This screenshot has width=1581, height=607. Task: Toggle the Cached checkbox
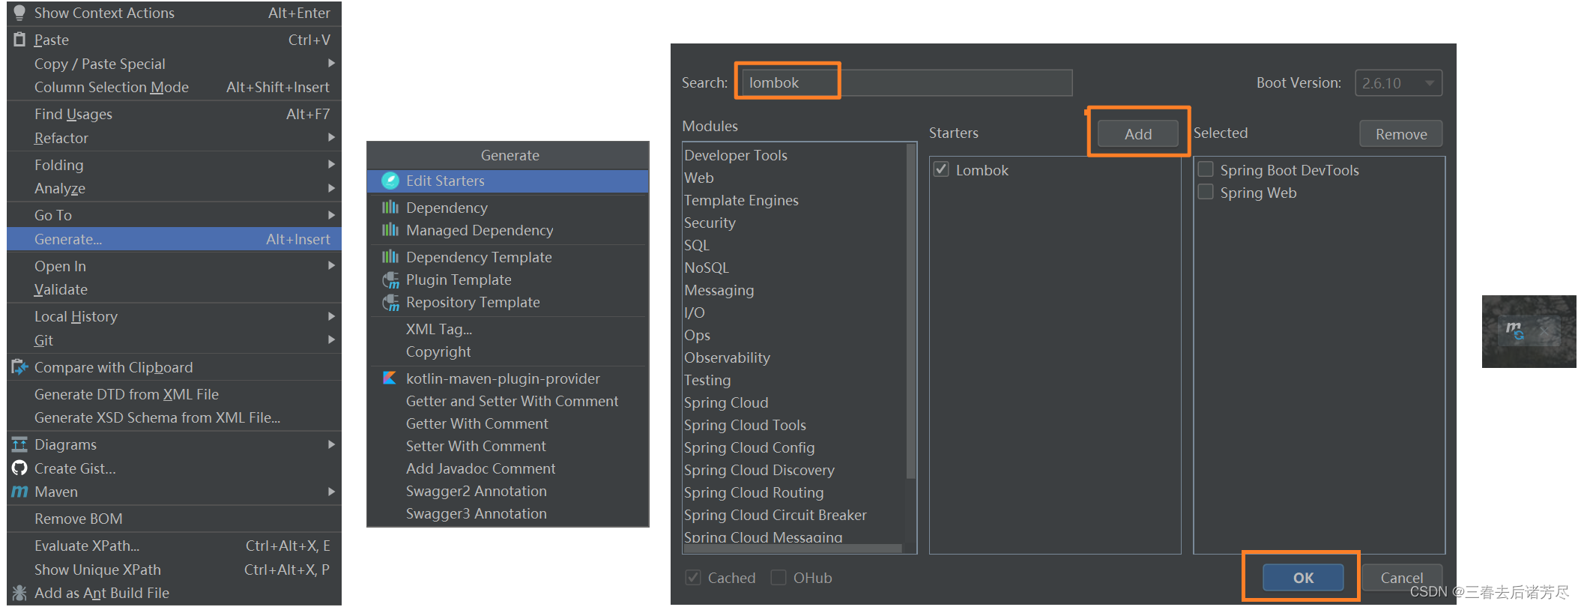tap(693, 577)
